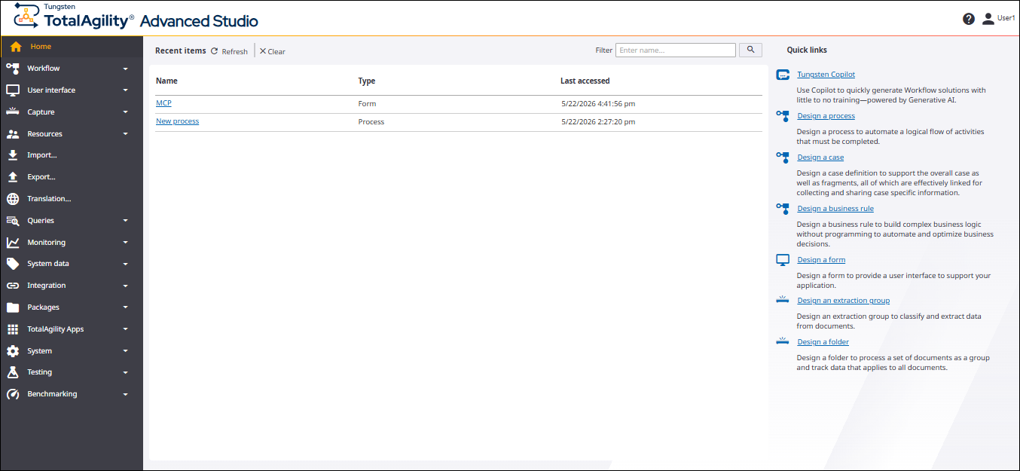Open the MCP form link
This screenshot has width=1020, height=471.
pyautogui.click(x=163, y=103)
